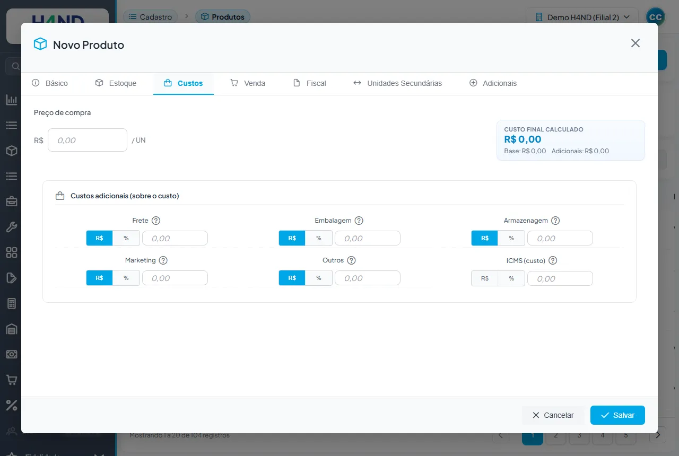679x456 pixels.
Task: Select R$ mode for ICMS (custo)
Action: tap(485, 278)
